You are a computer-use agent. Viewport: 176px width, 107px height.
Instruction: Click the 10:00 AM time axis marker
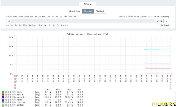pos(69,79)
